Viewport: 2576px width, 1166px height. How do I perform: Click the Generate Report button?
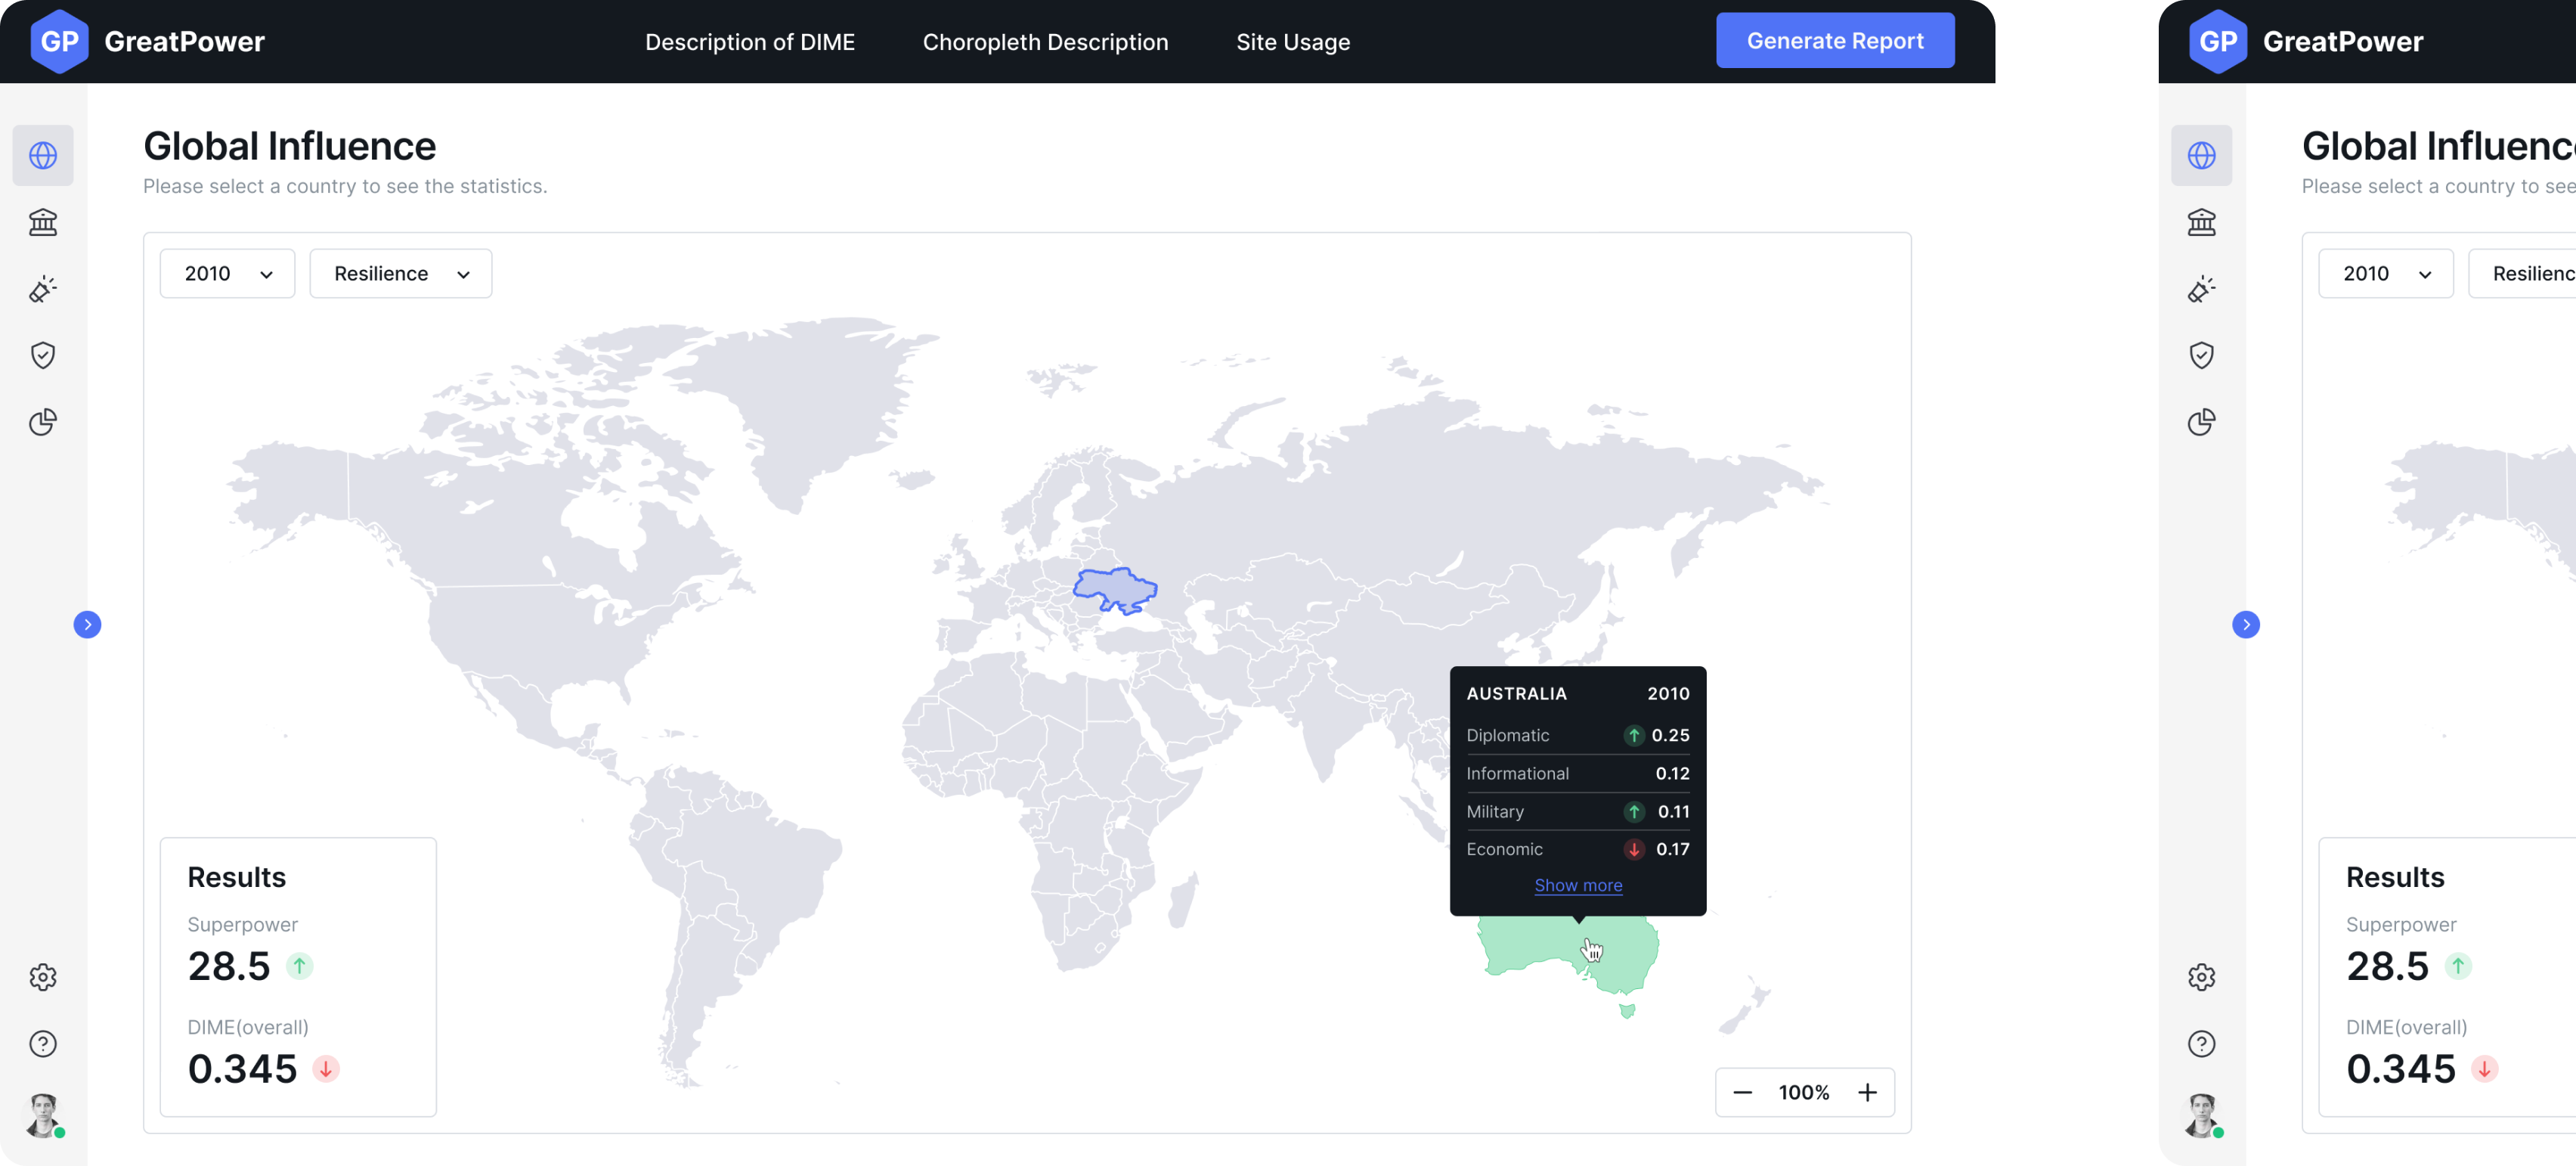1834,41
